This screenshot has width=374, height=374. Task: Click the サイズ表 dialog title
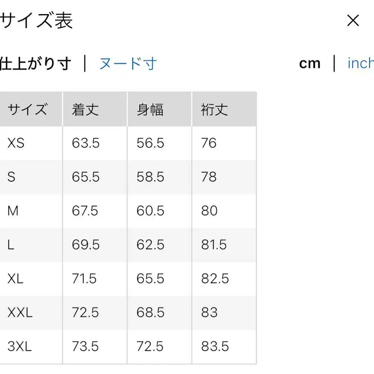click(37, 21)
